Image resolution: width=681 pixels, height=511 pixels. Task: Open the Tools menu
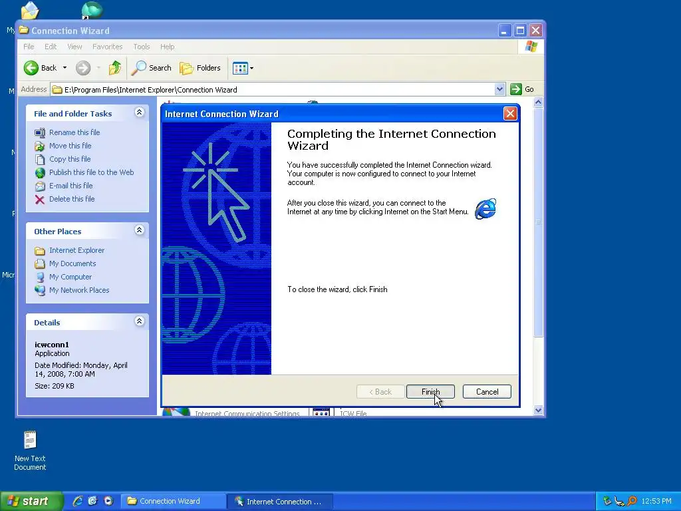coord(141,47)
